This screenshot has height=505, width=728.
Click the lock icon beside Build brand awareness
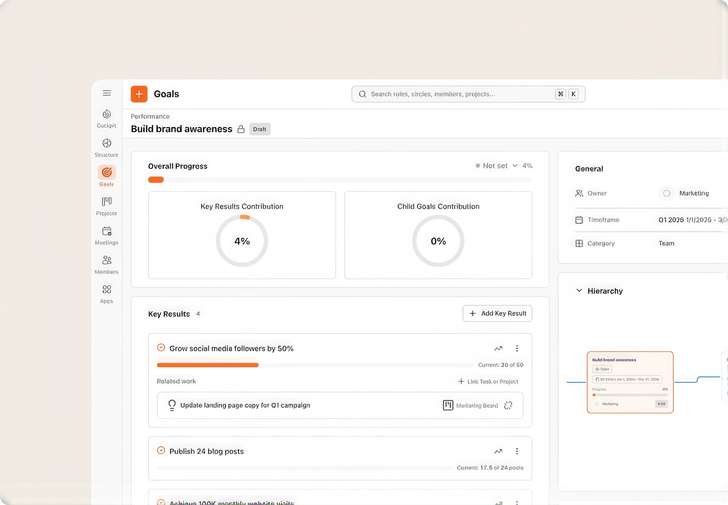(x=241, y=129)
